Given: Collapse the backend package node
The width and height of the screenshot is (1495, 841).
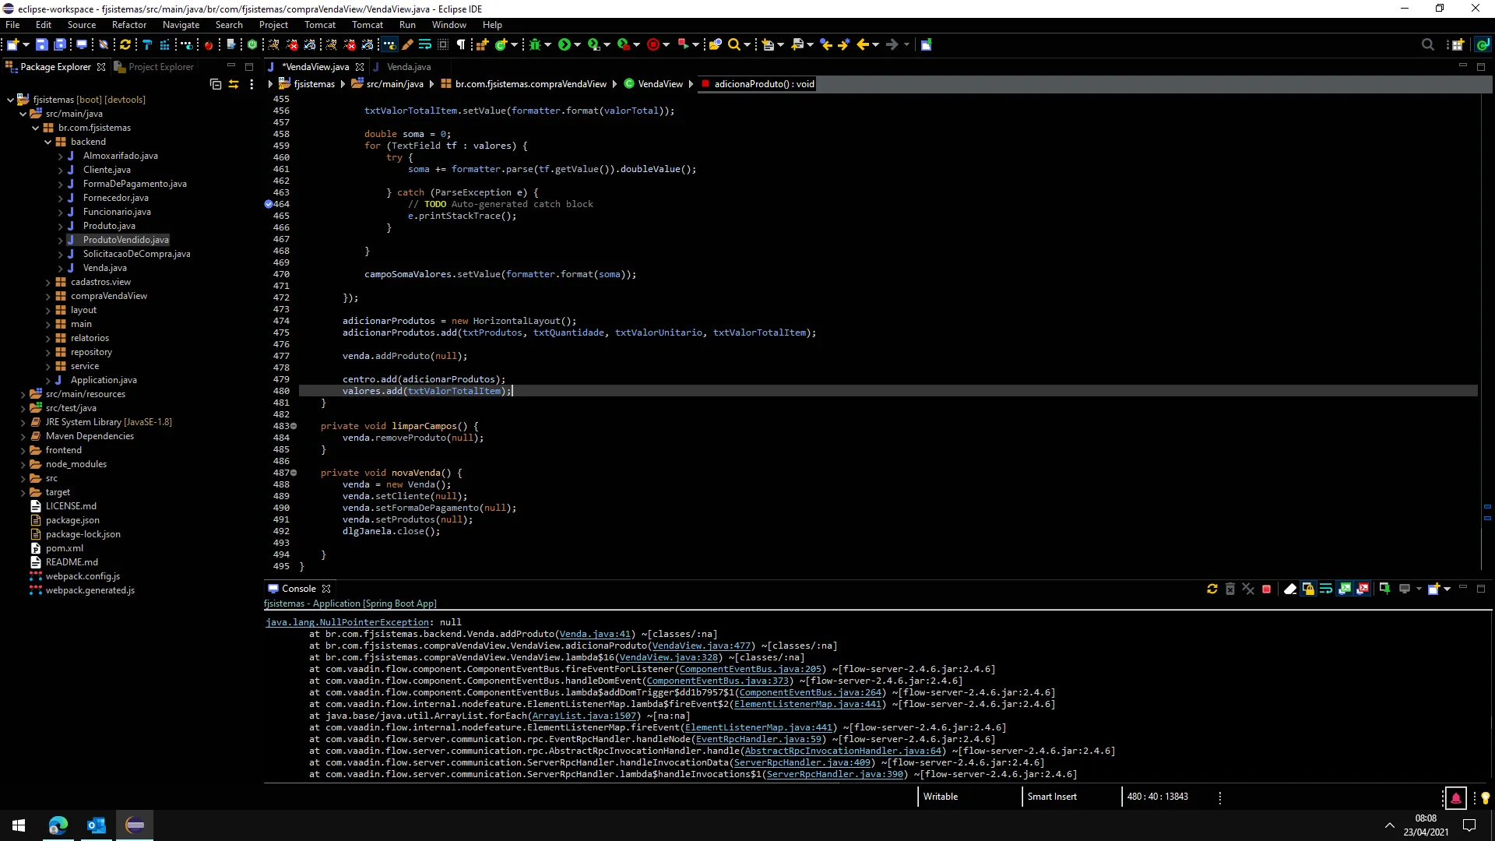Looking at the screenshot, I should [x=48, y=142].
